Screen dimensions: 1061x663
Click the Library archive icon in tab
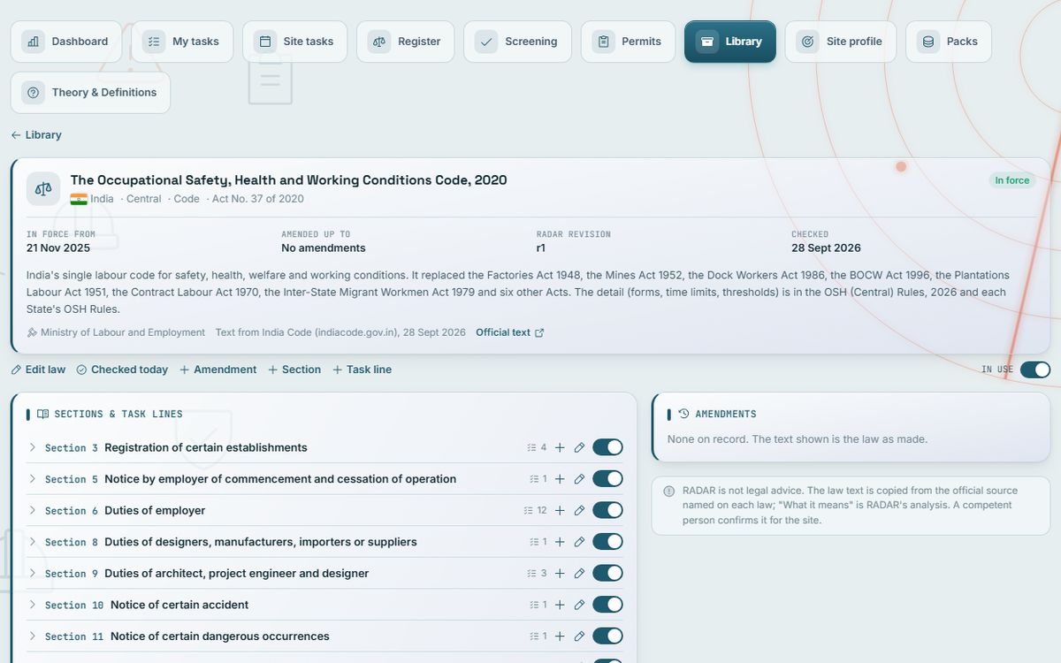706,42
